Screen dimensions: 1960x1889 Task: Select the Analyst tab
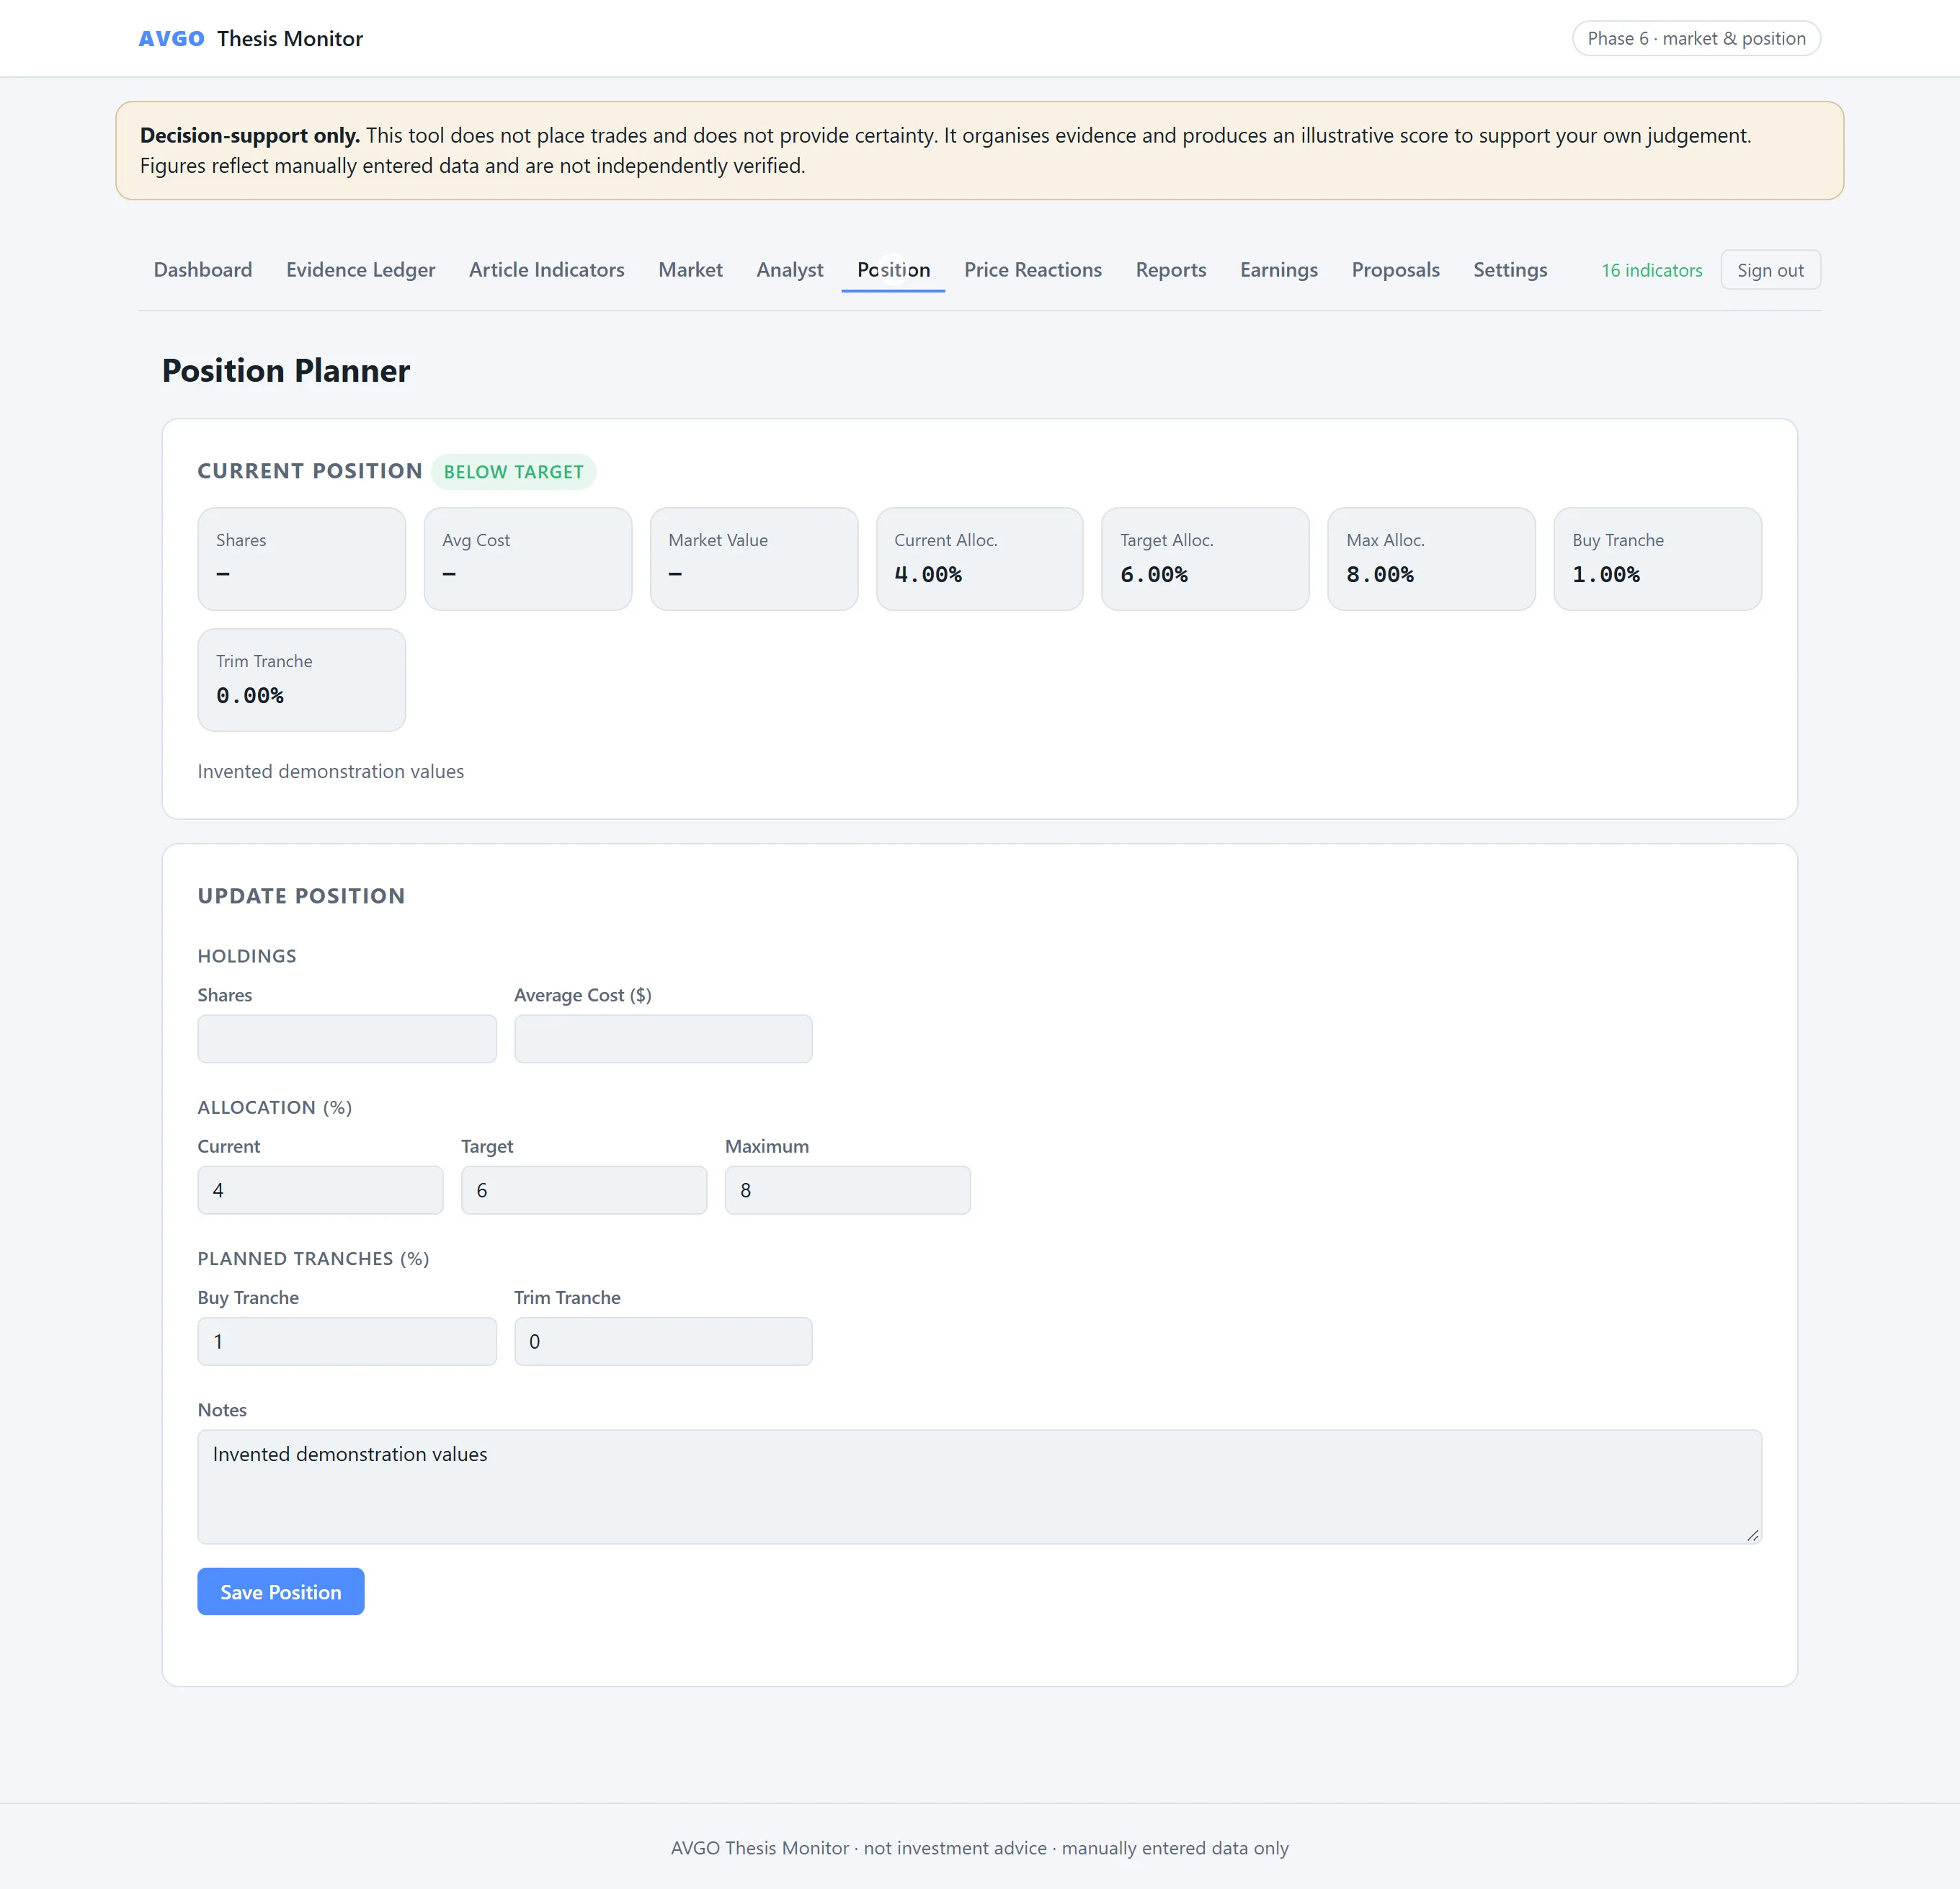pos(789,270)
